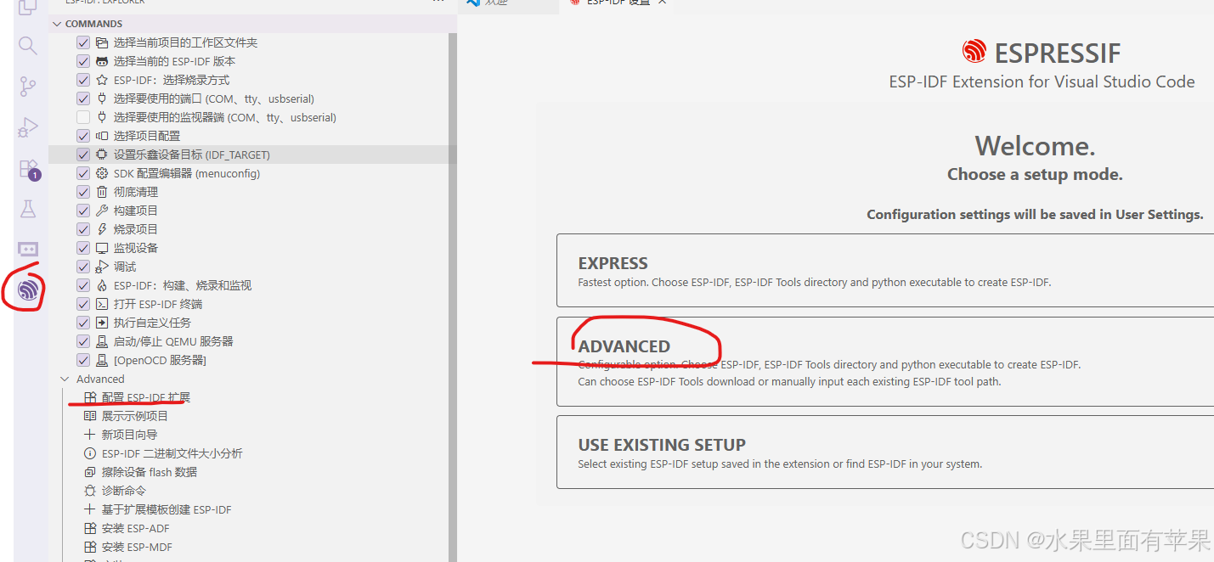The height and width of the screenshot is (562, 1214).
Task: Toggle checkbox for [OpenOCD 服务器]
Action: click(83, 360)
